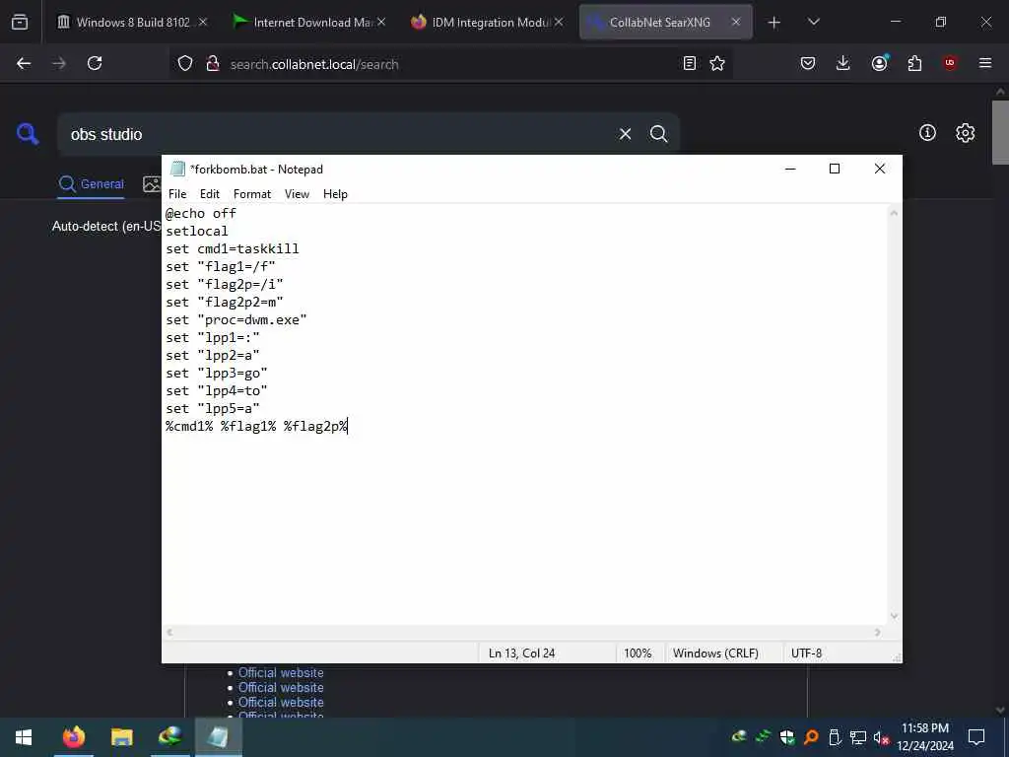Open Auto-detect (en-US) language dropdown
The image size is (1009, 757).
tap(106, 226)
